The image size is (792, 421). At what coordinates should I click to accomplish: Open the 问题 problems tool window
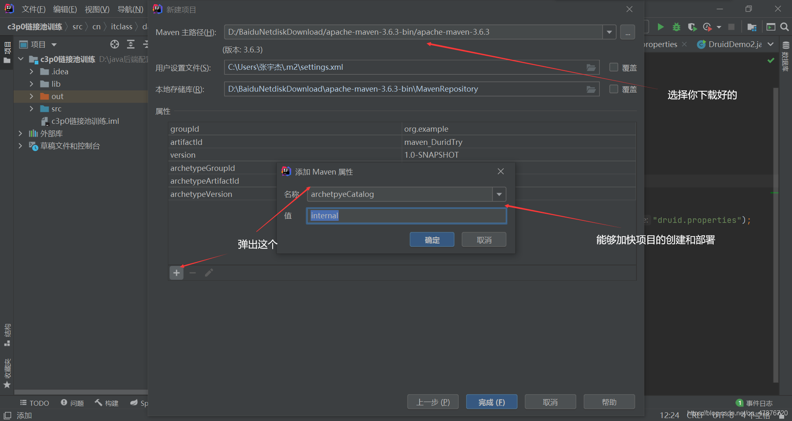[x=72, y=403]
